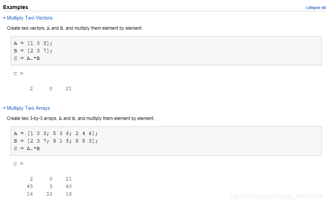Click code line A = [1 0 3];
The height and width of the screenshot is (203, 326).
pos(33,43)
